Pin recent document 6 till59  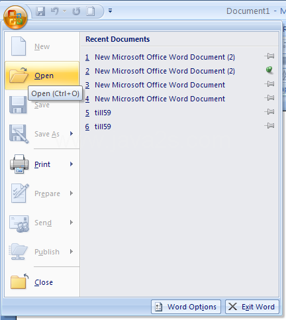point(269,126)
